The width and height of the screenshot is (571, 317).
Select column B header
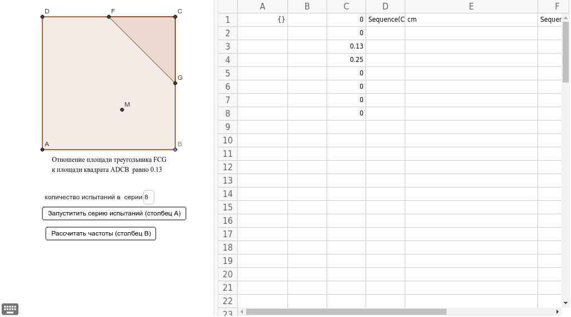308,7
